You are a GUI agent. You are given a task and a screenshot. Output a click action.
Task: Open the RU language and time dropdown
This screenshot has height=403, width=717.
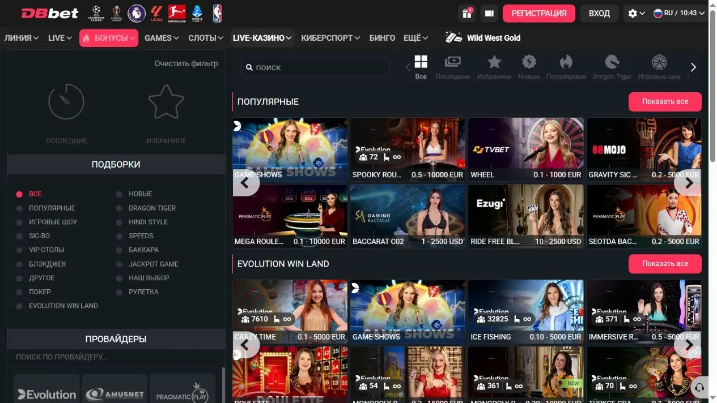pos(678,14)
